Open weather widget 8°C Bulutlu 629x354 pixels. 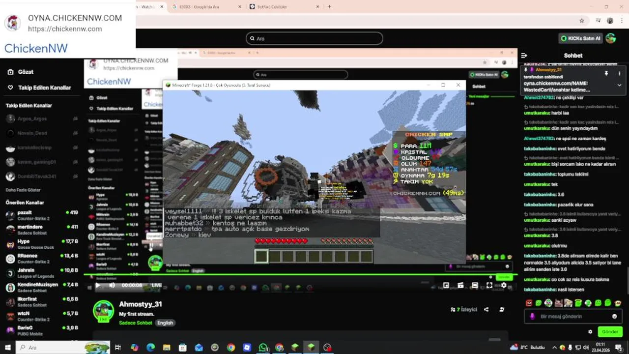tap(528, 348)
